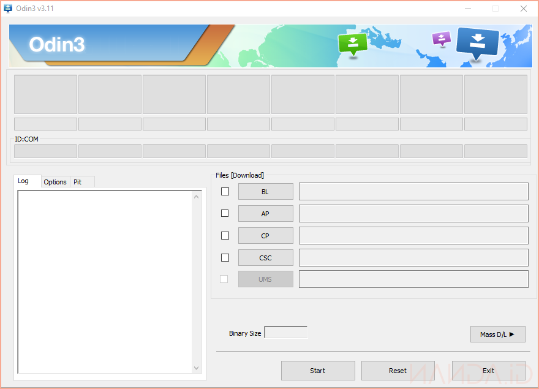Click the Binary Size field

point(285,333)
